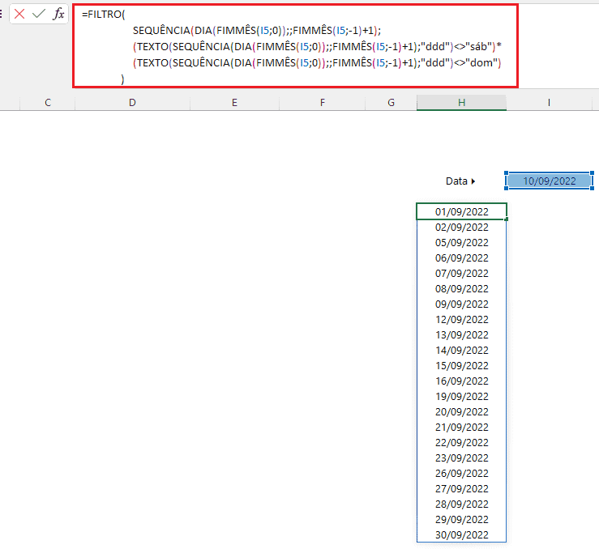Select column G header
599x549 pixels.
point(391,103)
